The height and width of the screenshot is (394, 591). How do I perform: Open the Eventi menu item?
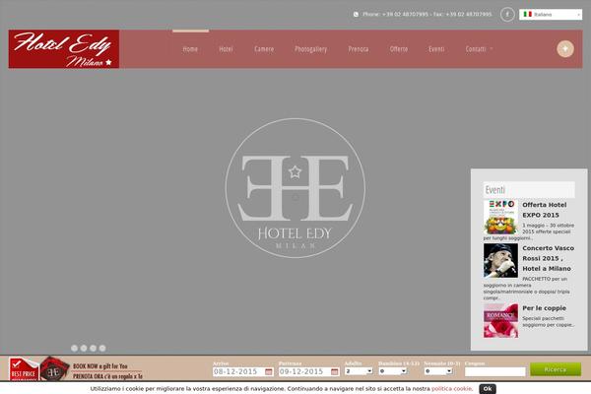click(x=436, y=49)
